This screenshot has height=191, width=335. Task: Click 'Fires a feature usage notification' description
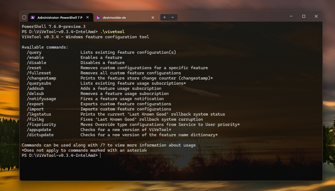click(x=122, y=99)
